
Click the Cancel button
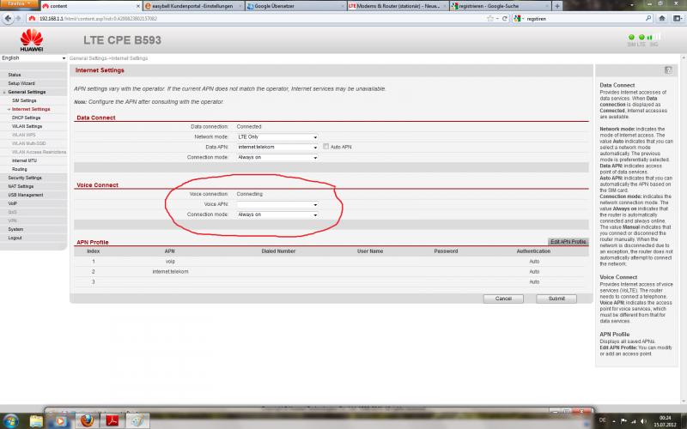(503, 299)
